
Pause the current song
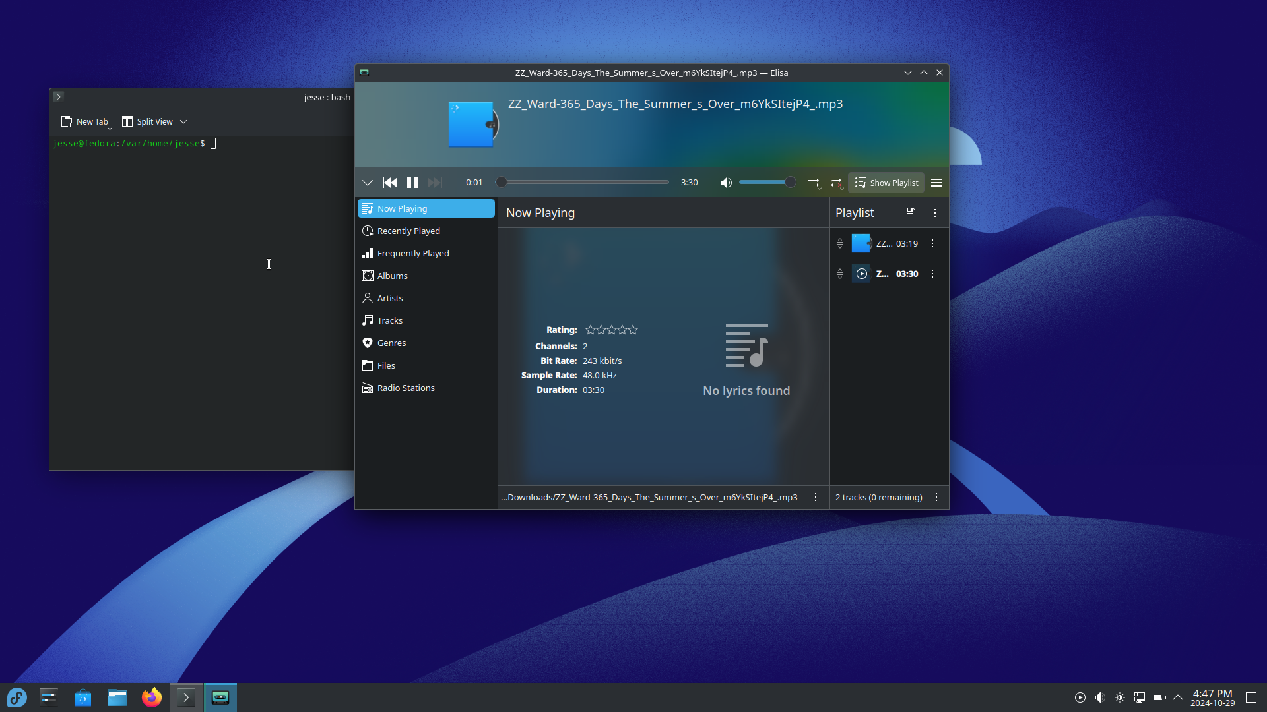(412, 183)
